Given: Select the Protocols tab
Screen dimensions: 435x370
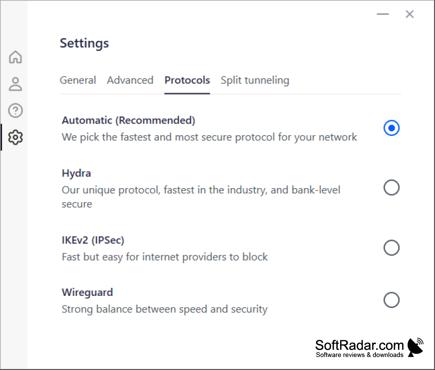Looking at the screenshot, I should pyautogui.click(x=187, y=80).
